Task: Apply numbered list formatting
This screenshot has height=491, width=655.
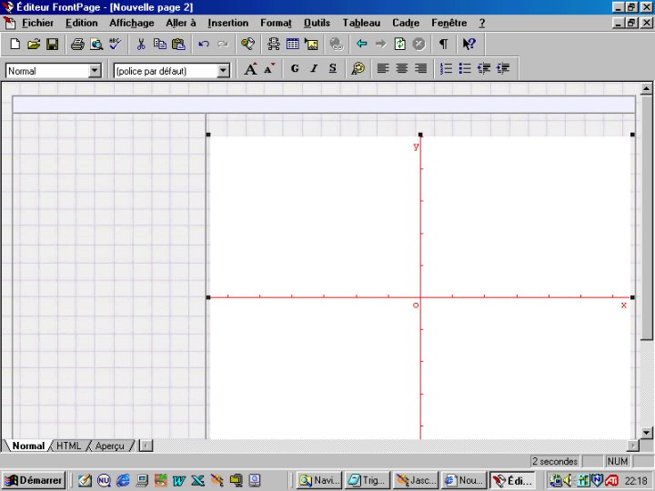Action: pos(446,69)
